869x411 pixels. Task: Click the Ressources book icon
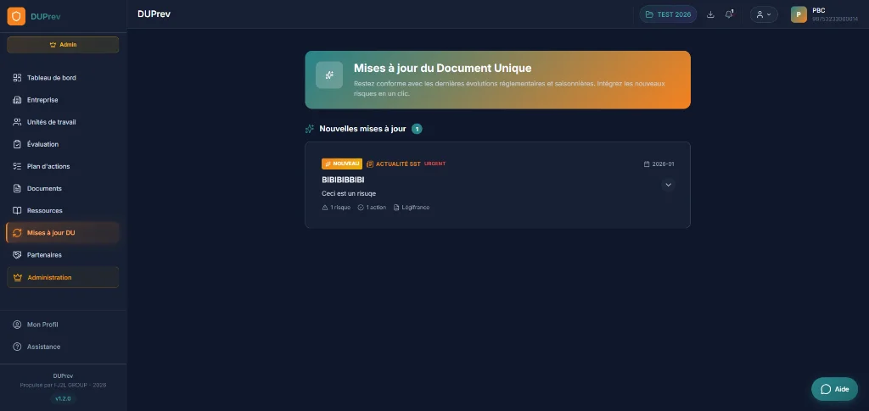pos(17,210)
